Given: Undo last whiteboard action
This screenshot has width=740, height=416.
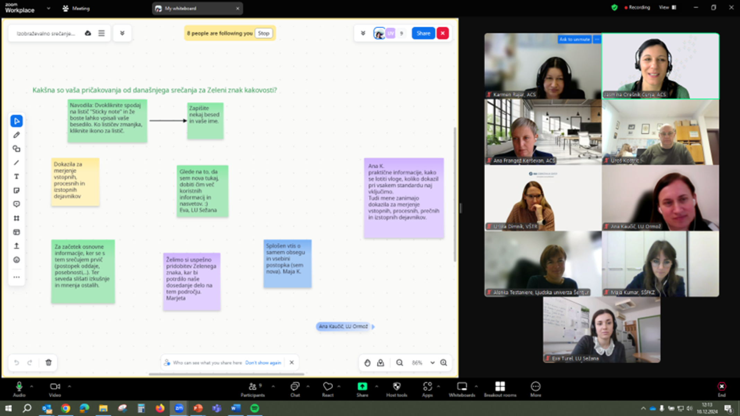Looking at the screenshot, I should (16, 363).
